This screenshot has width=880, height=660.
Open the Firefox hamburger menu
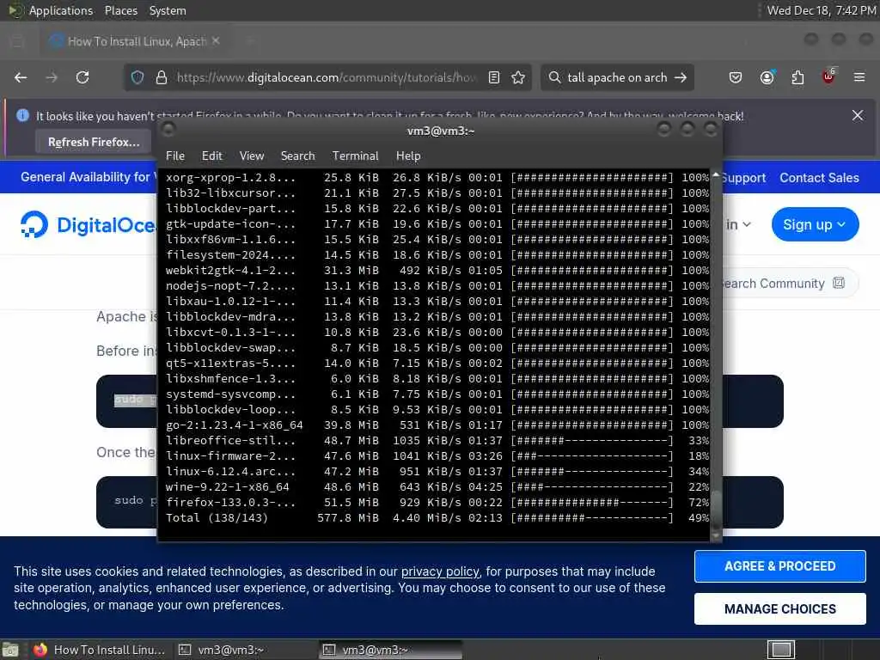click(x=859, y=77)
